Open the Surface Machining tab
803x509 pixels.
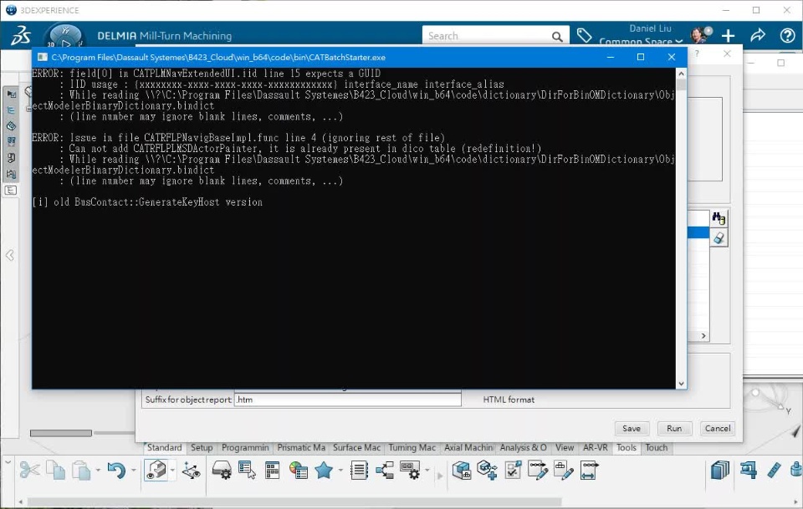(x=356, y=448)
